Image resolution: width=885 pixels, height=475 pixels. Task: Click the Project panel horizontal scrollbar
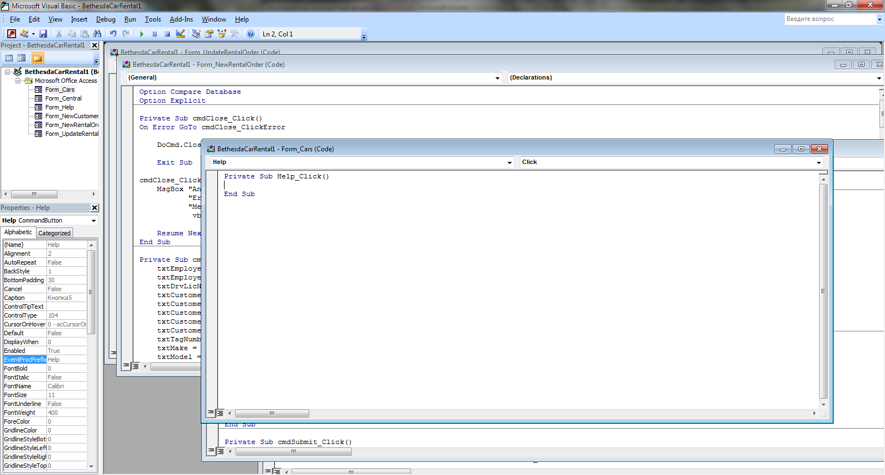point(34,194)
